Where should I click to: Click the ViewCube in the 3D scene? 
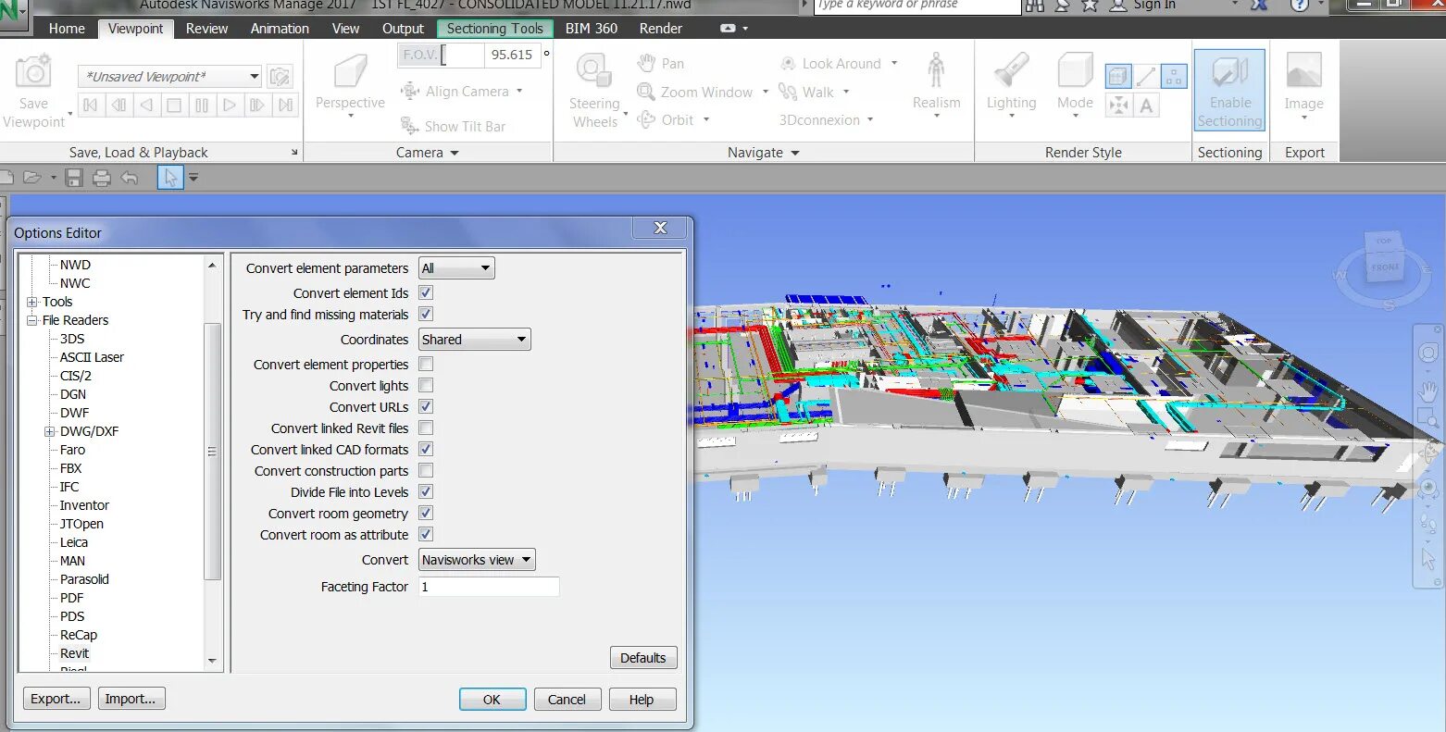1384,259
